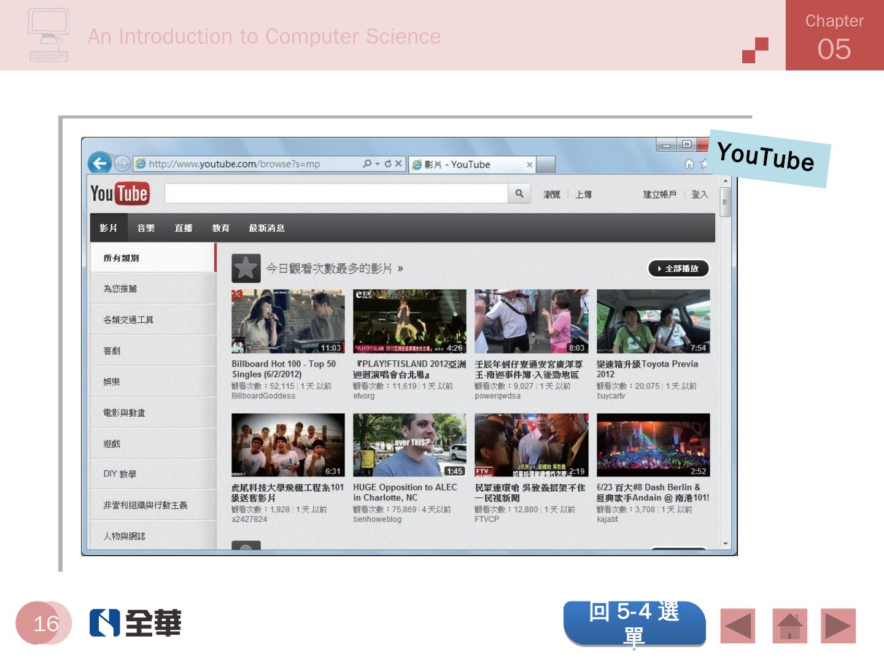
Task: Click the stop loading X icon in address bar
Action: click(398, 164)
